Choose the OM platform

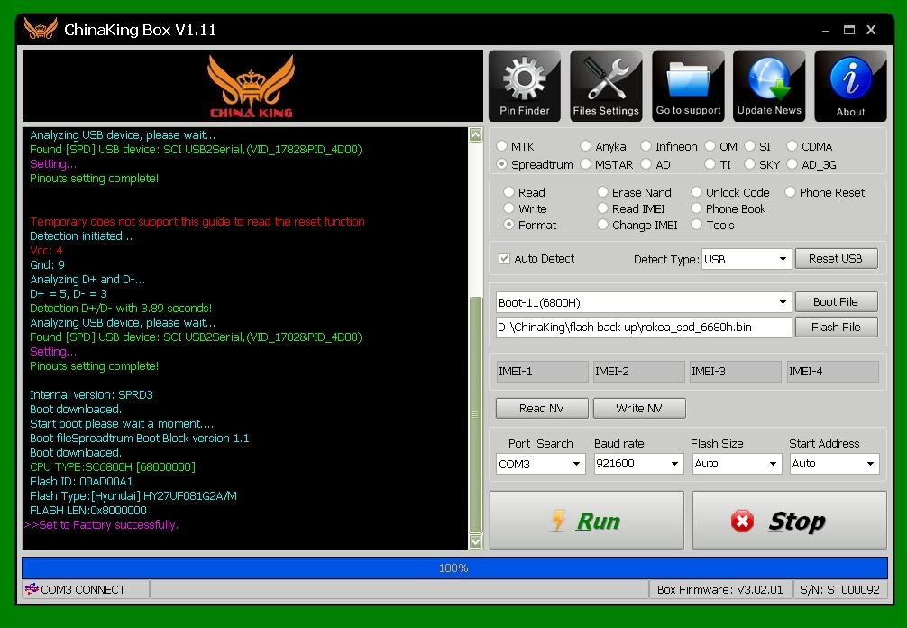coord(710,146)
